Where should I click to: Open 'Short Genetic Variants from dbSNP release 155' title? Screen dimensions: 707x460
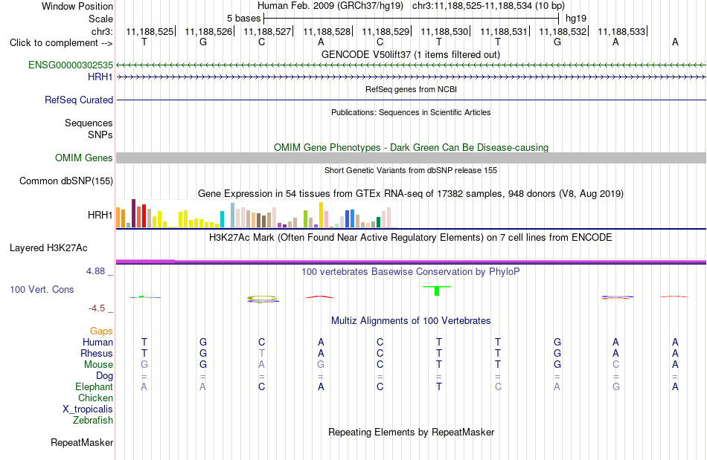click(x=411, y=170)
